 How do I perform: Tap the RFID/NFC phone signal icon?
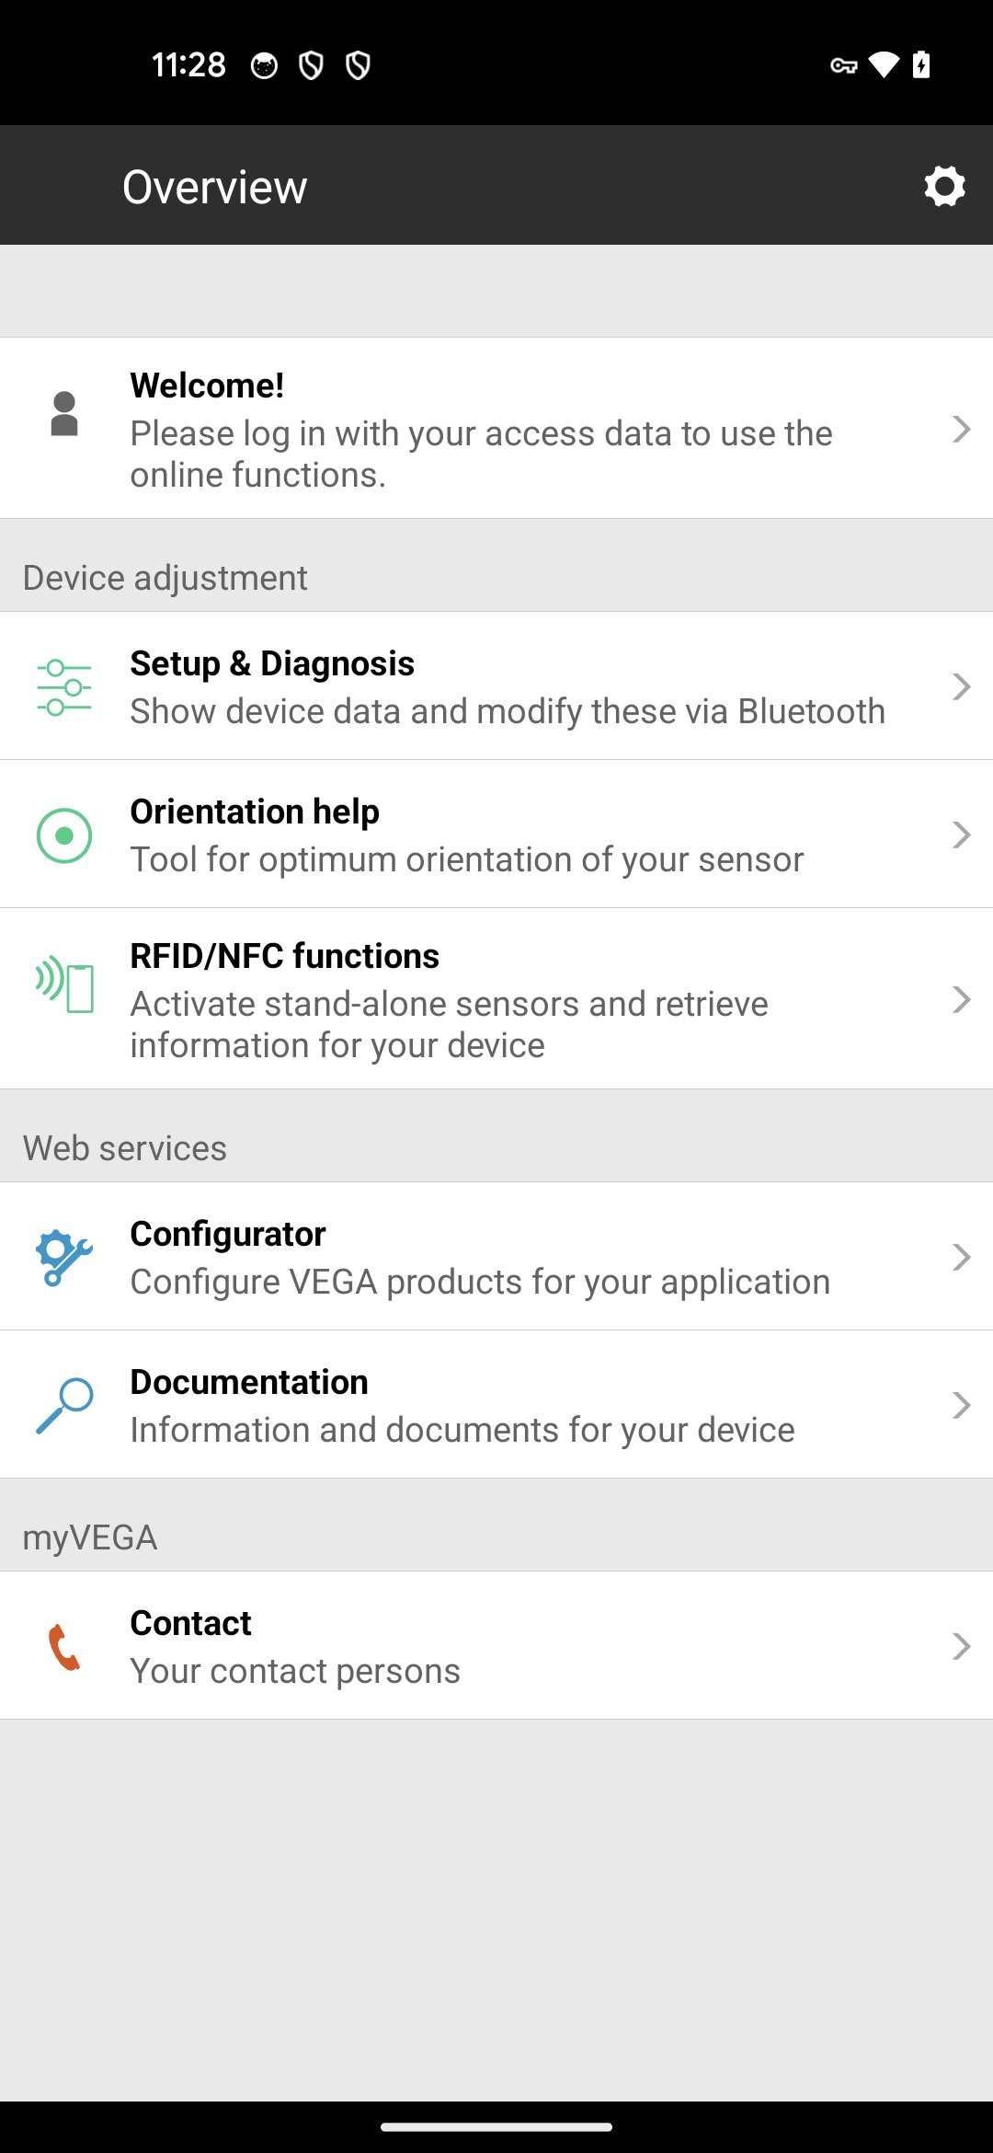[x=64, y=985]
